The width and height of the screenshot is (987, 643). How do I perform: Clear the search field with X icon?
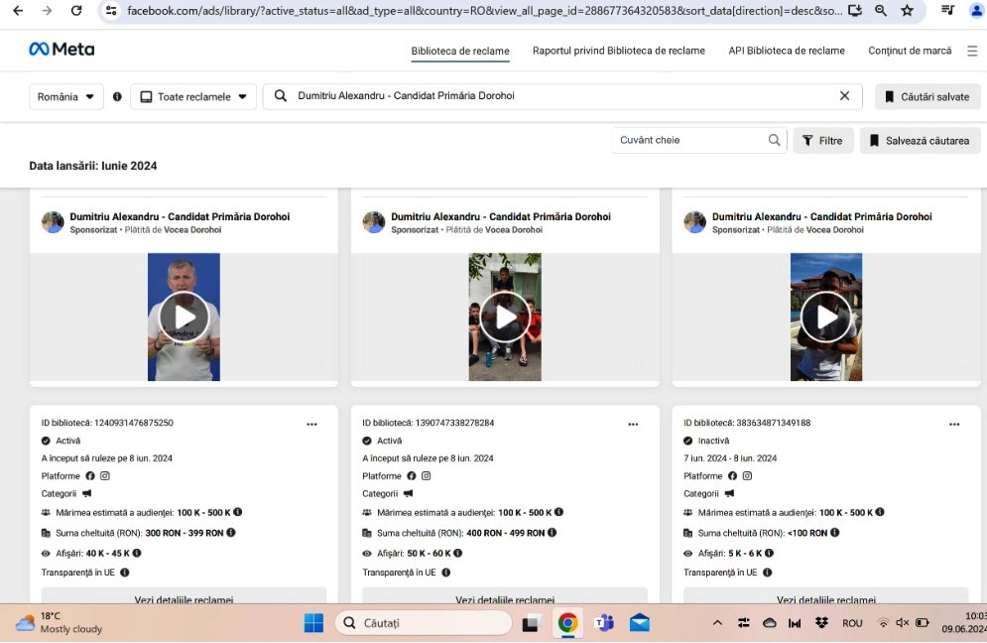point(844,96)
